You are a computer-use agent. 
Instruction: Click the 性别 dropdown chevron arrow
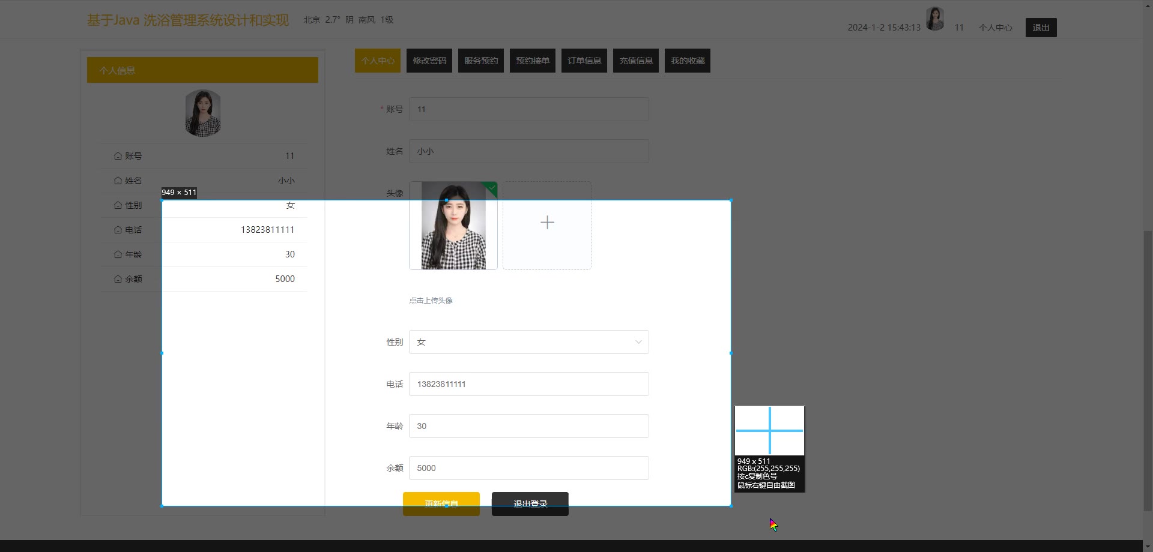(x=638, y=342)
